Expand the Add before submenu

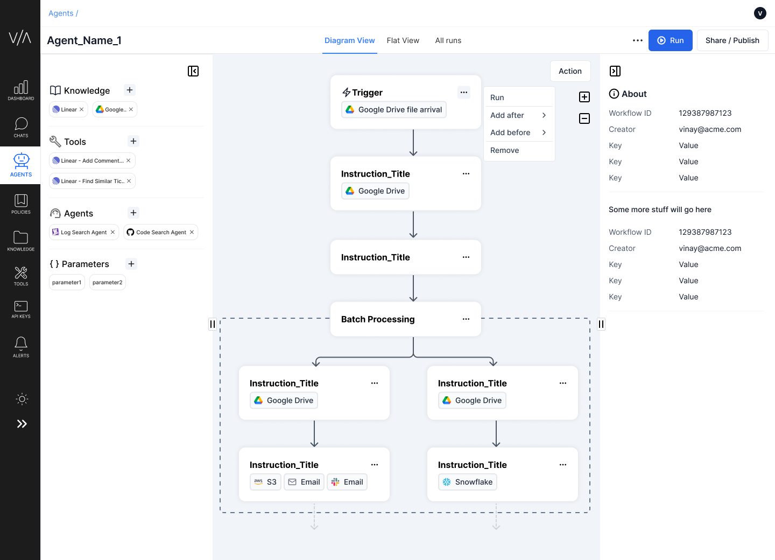click(x=518, y=132)
